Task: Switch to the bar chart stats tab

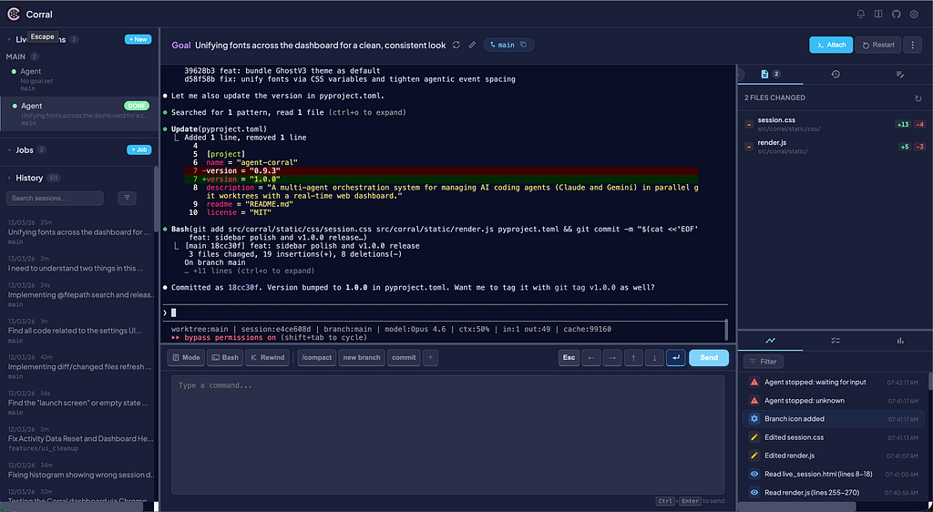Action: (x=900, y=341)
